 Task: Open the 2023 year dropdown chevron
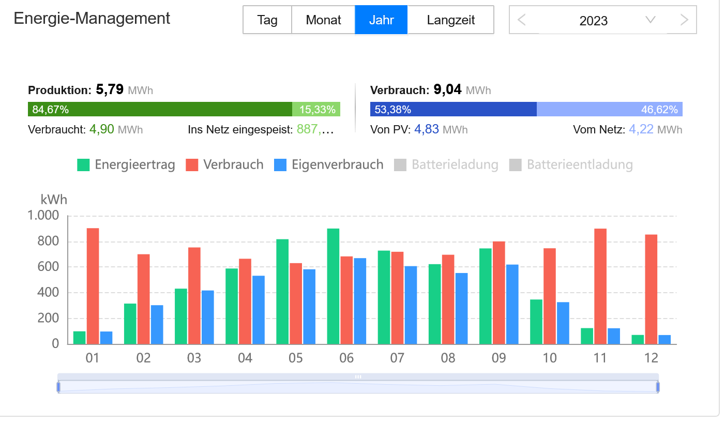pos(651,20)
